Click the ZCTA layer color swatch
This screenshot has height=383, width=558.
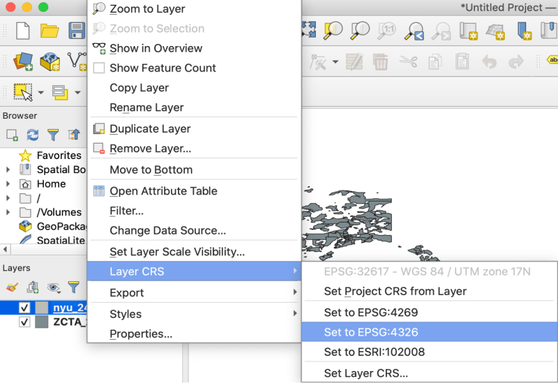point(42,322)
